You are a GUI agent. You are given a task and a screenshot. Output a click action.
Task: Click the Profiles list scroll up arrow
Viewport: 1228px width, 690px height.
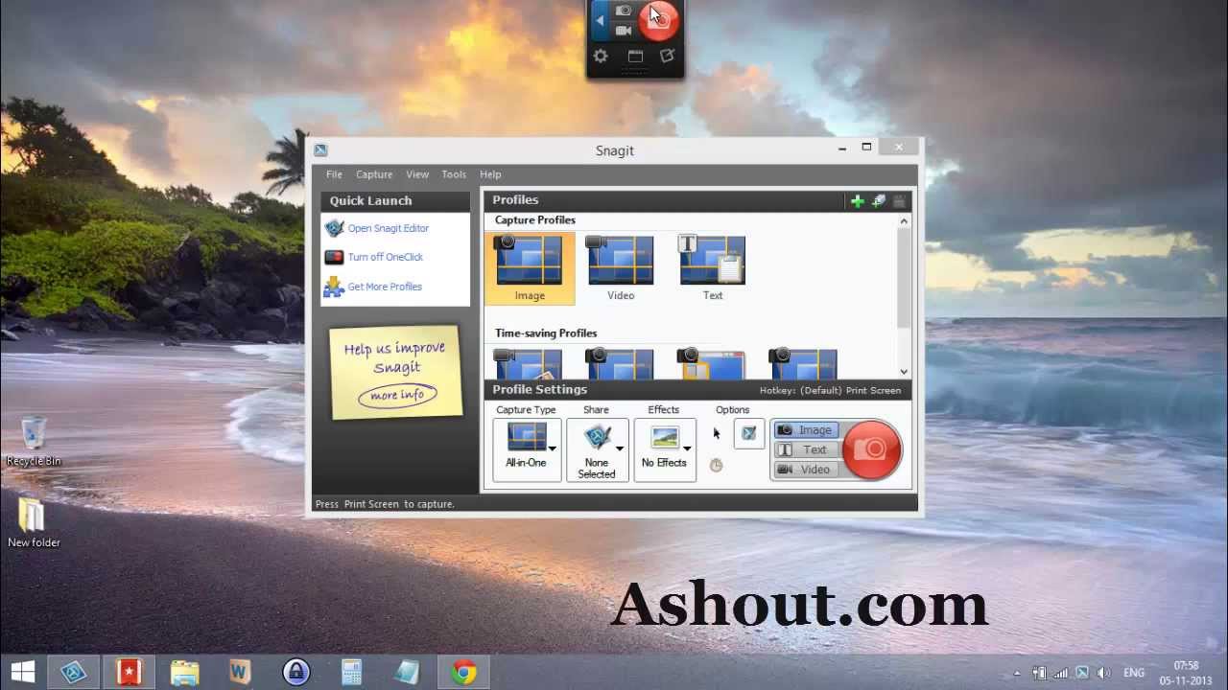(x=904, y=221)
